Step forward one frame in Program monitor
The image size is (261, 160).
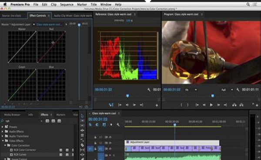218,105
